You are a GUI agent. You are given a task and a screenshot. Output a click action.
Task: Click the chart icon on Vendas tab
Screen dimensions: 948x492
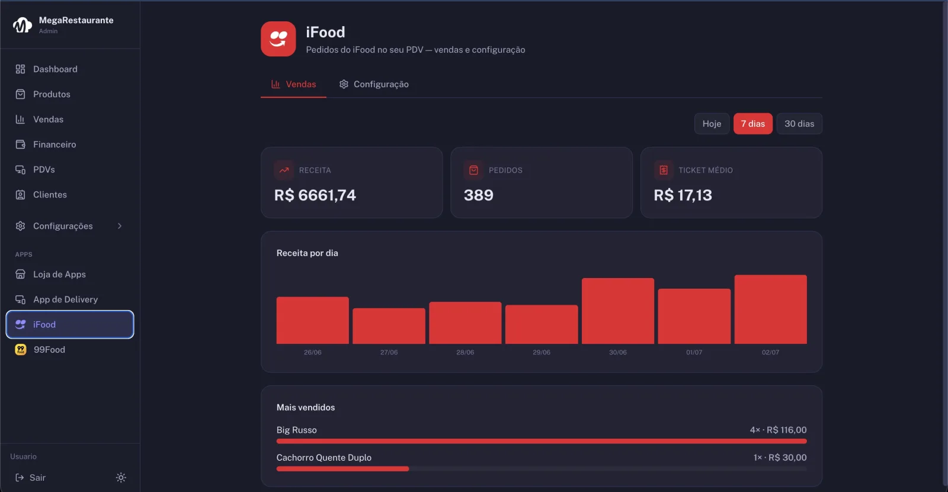click(x=276, y=84)
